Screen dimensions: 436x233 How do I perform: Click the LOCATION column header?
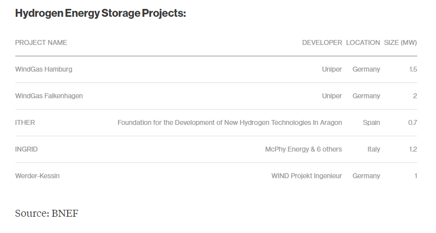[x=363, y=42]
